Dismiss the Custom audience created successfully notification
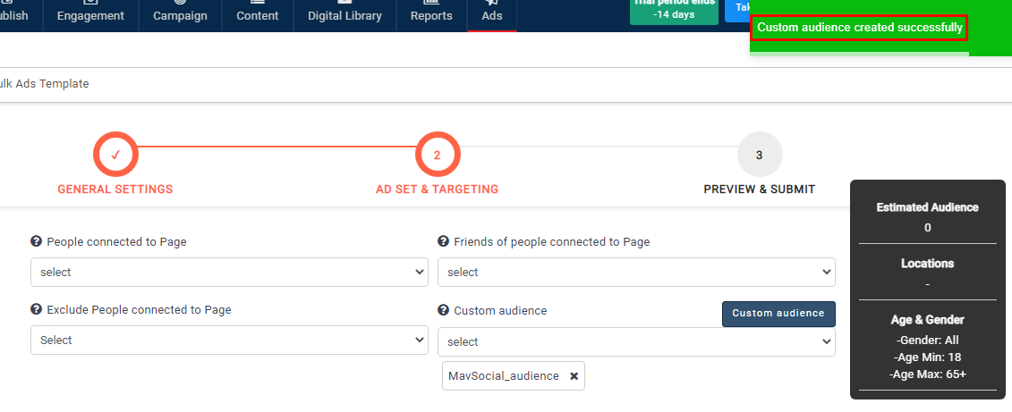Image resolution: width=1012 pixels, height=412 pixels. pos(859,28)
